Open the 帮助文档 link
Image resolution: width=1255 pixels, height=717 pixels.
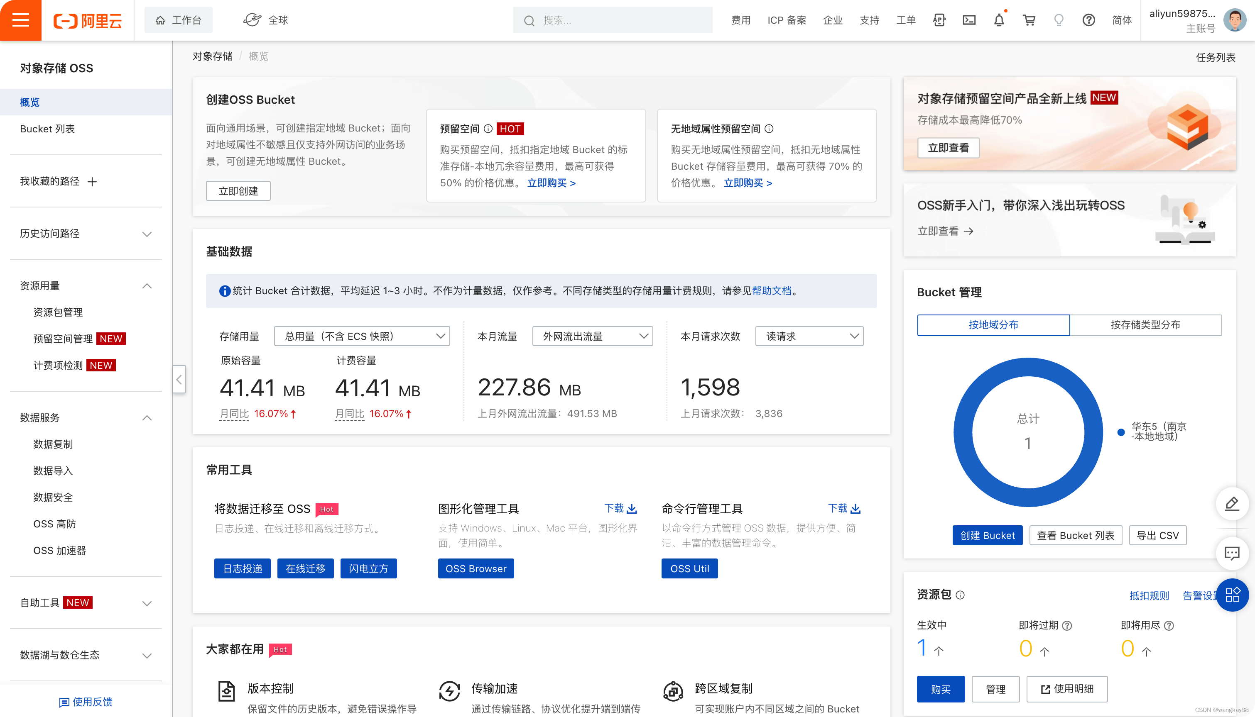click(x=771, y=290)
